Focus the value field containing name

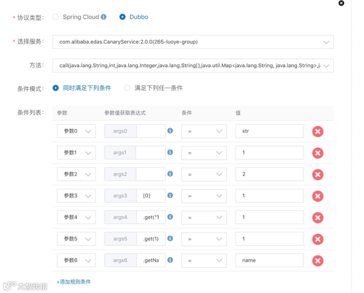point(270,261)
